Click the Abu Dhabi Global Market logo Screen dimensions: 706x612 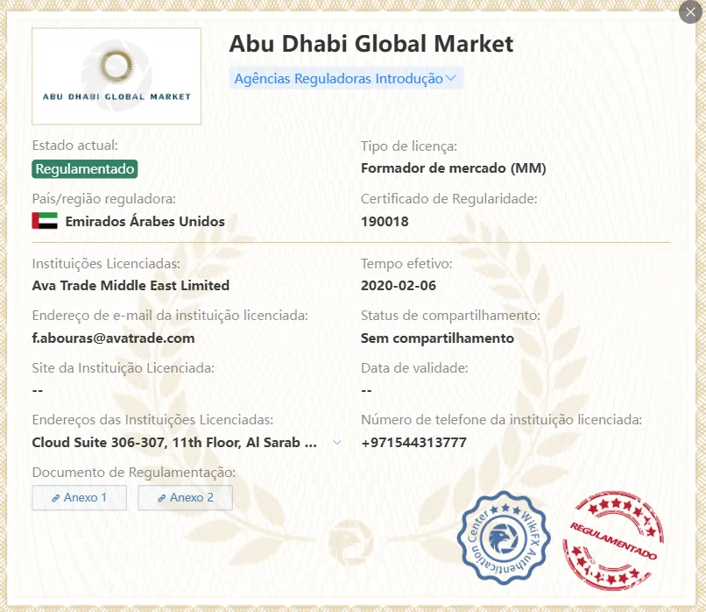[x=116, y=76]
